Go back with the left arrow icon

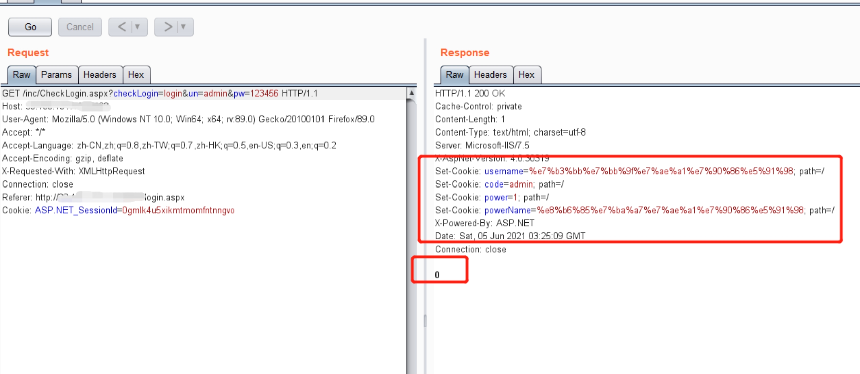(122, 27)
